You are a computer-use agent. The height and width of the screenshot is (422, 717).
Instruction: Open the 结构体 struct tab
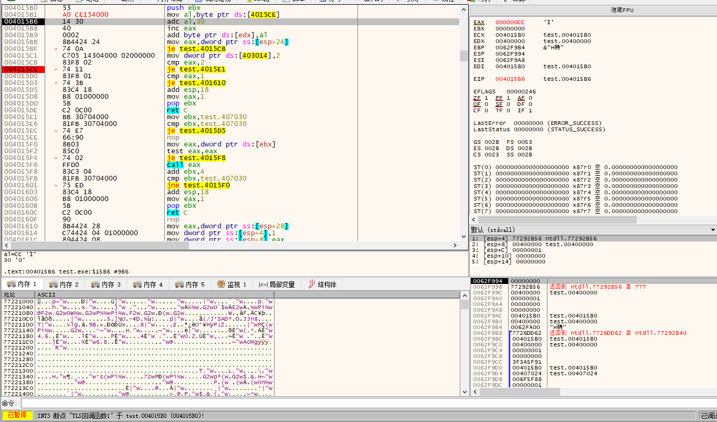click(x=323, y=284)
